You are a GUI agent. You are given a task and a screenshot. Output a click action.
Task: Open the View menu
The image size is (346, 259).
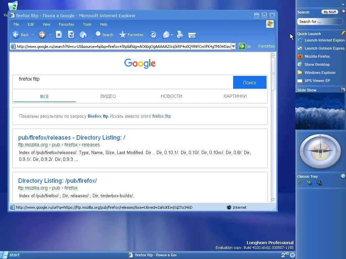tap(46, 24)
